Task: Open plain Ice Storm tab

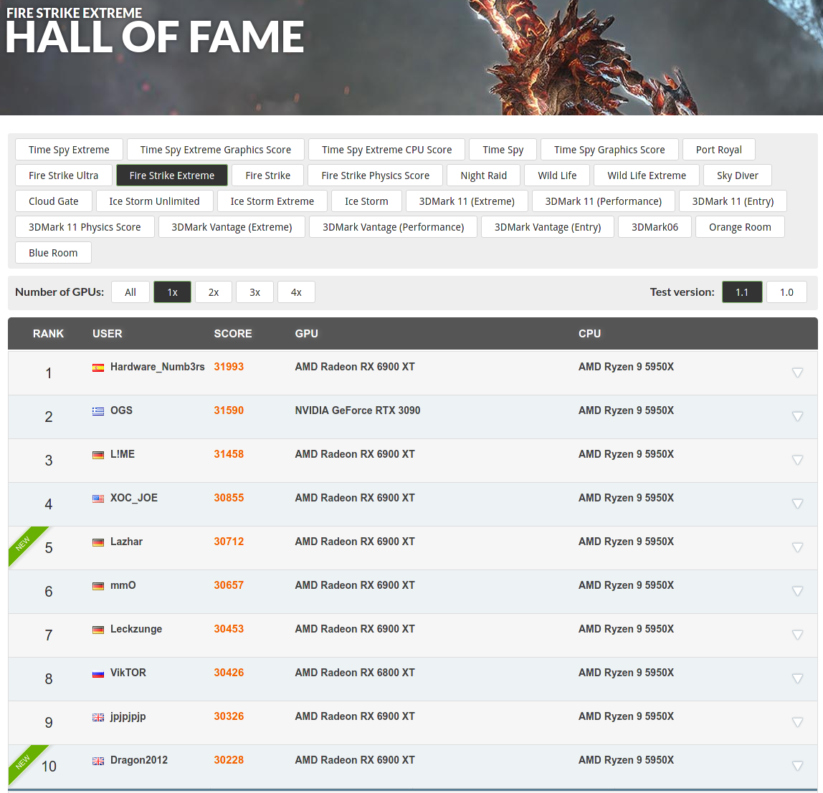Action: coord(366,201)
